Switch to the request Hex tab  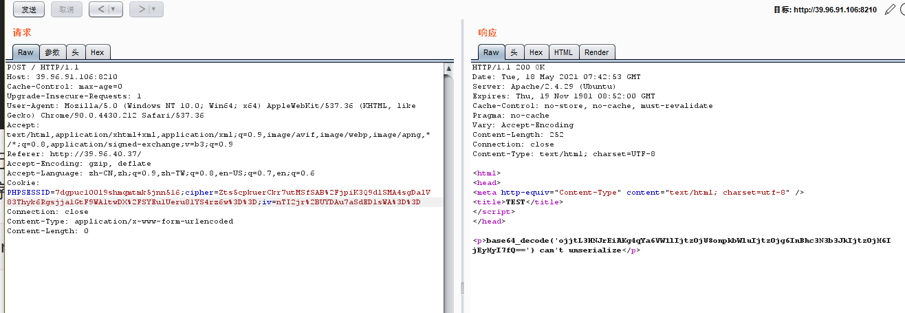pyautogui.click(x=98, y=52)
